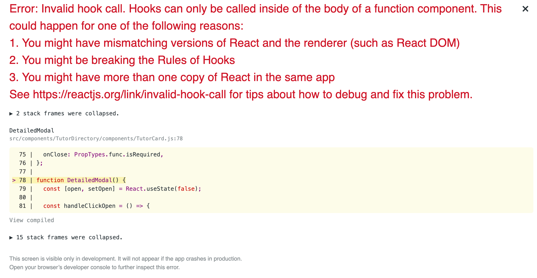
Task: Click the disclosure triangle before '2 stack frames'
Action: 11,113
